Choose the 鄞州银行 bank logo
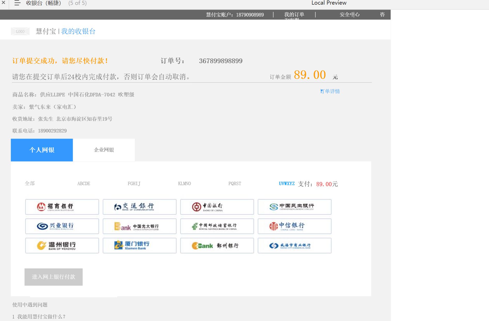Image resolution: width=489 pixels, height=321 pixels. [217, 245]
